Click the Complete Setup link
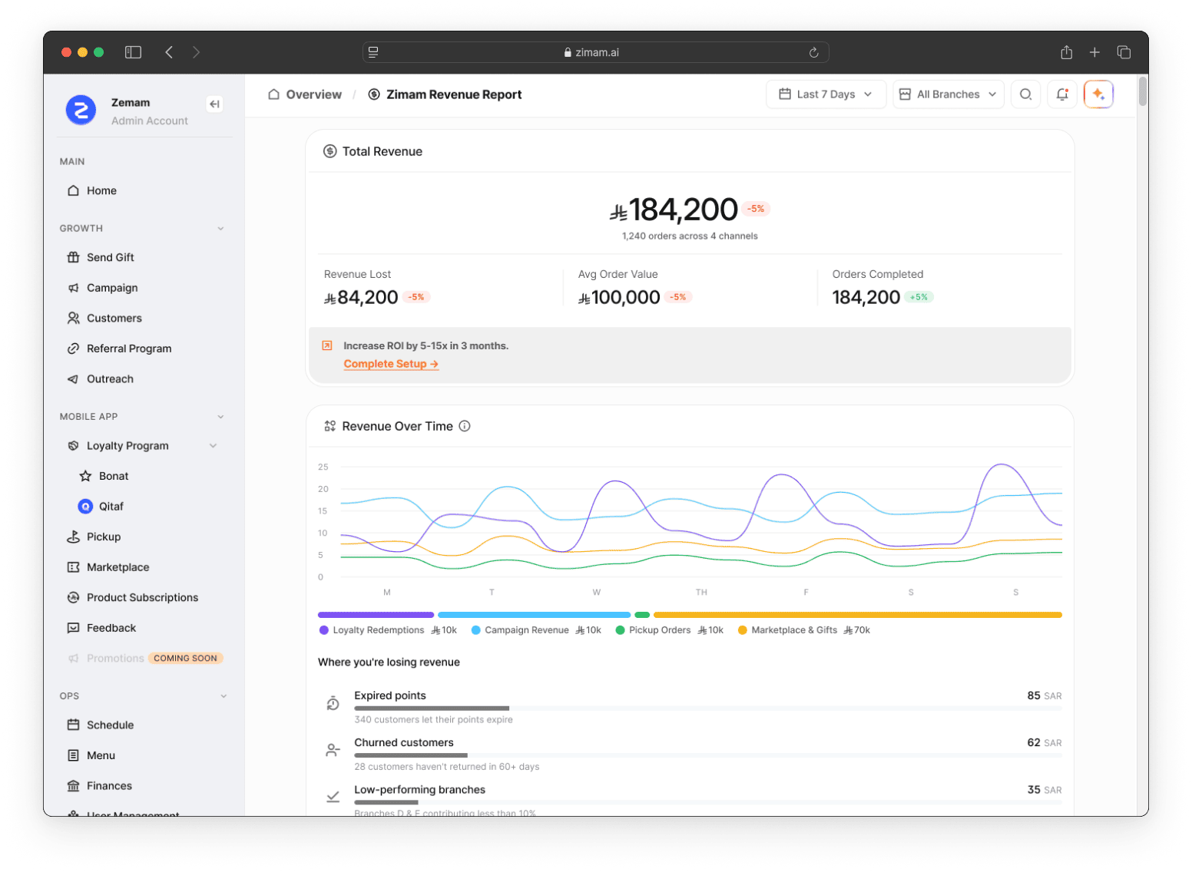 coord(391,364)
